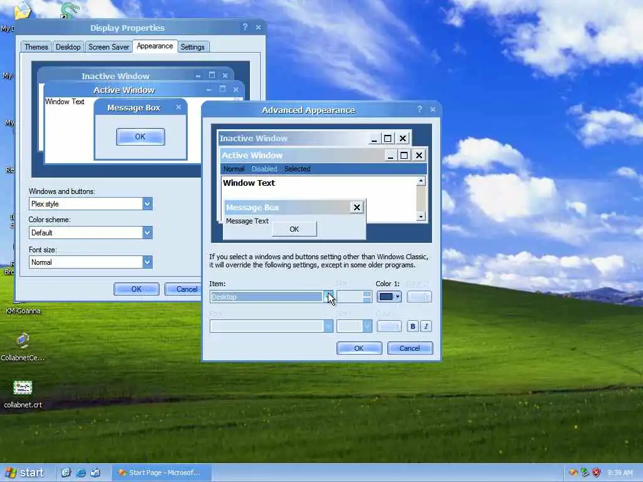
Task: Click the red security shield tray icon
Action: [x=597, y=473]
